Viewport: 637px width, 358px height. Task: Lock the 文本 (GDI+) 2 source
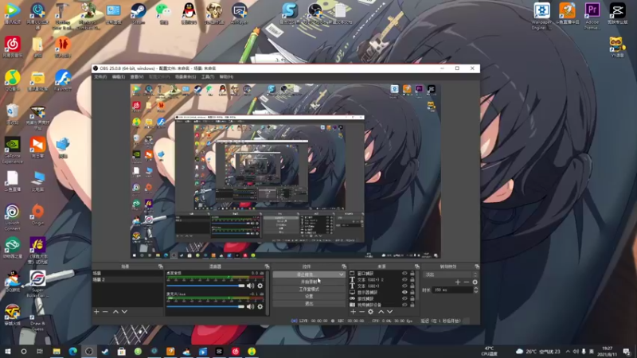tap(412, 280)
